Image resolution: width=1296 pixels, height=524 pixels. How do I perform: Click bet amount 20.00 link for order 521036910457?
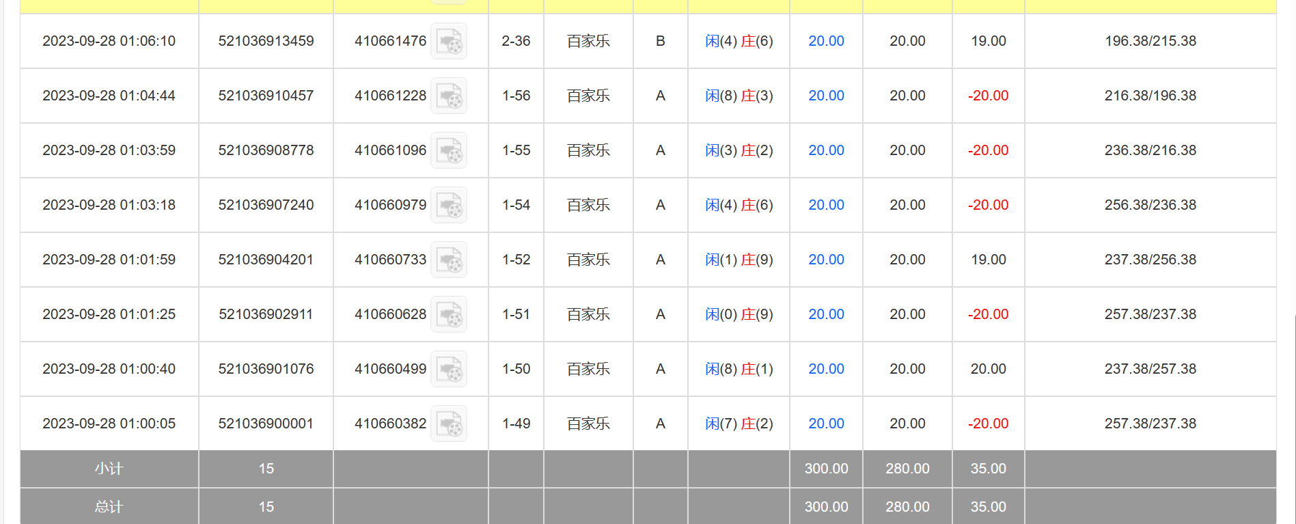click(826, 96)
